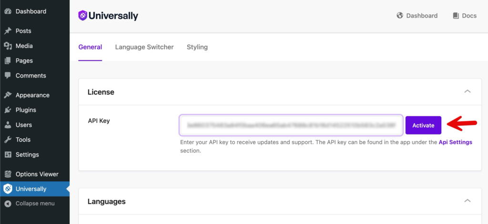Image resolution: width=488 pixels, height=224 pixels.
Task: Click the Settings sliders icon
Action: click(8, 155)
